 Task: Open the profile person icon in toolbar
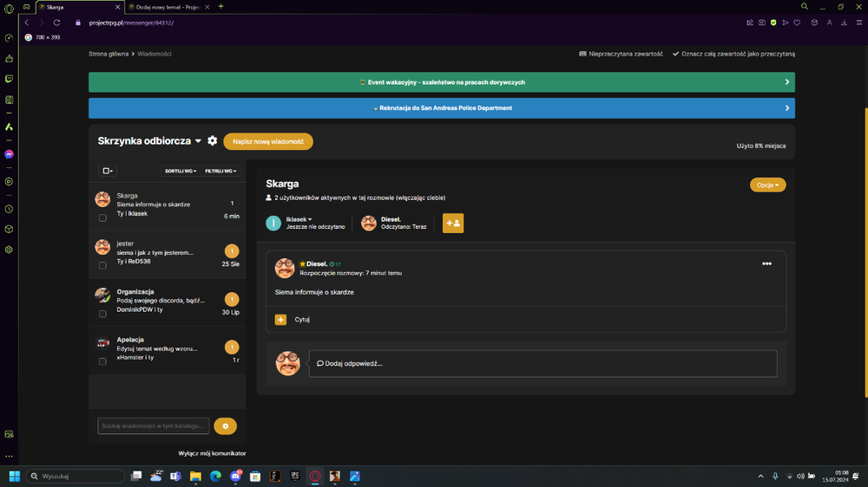(x=829, y=23)
